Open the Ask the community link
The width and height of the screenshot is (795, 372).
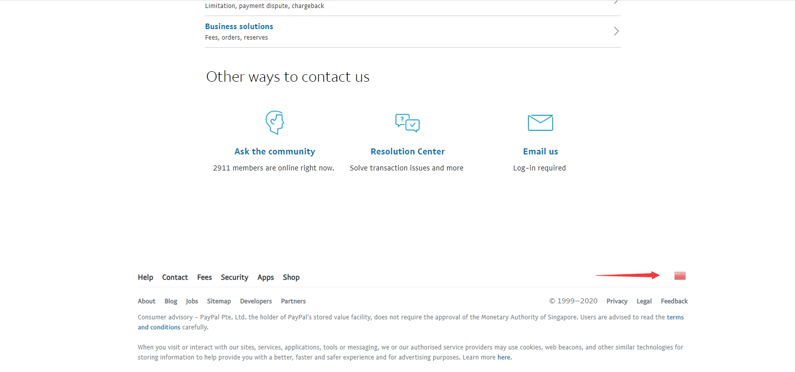pyautogui.click(x=275, y=151)
